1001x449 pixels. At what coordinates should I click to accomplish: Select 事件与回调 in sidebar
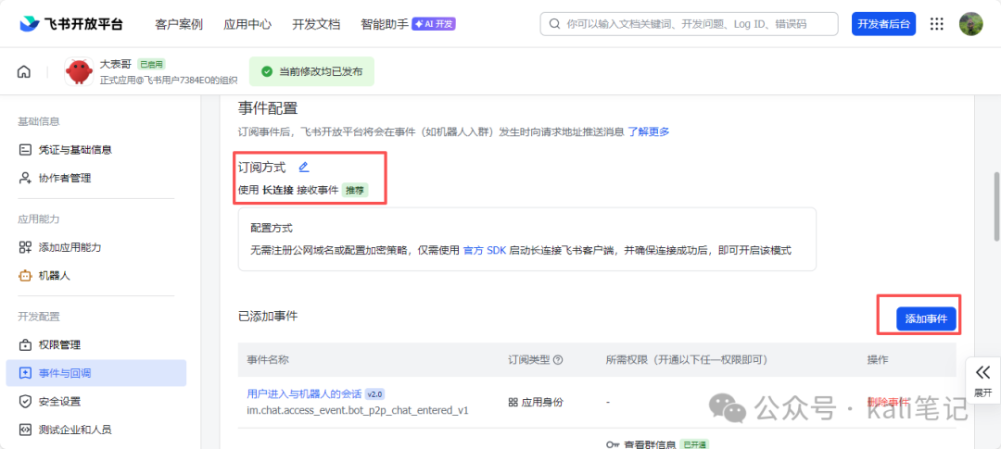point(95,373)
